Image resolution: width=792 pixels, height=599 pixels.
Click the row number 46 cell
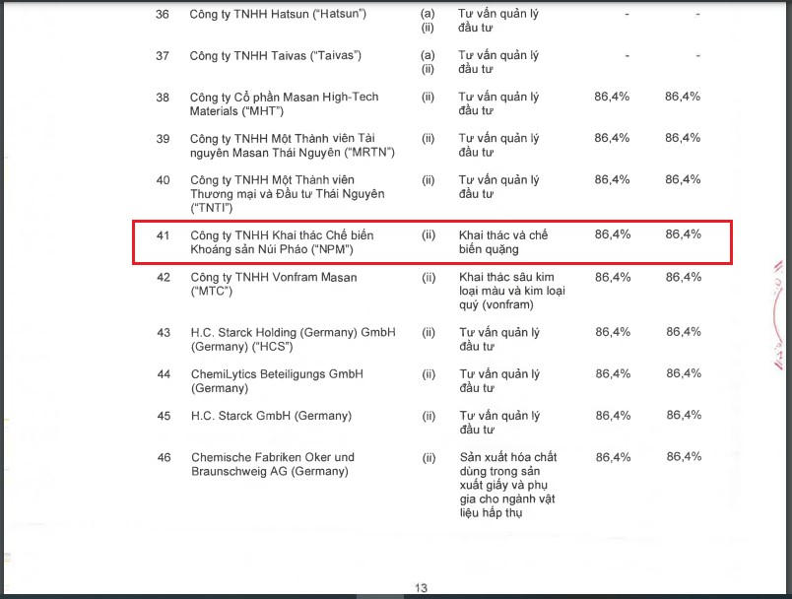coord(164,457)
